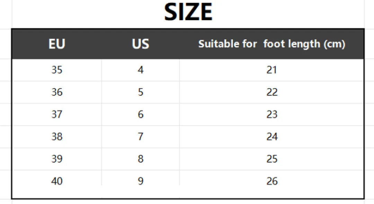Click the 'Suitable for foot length (cm)' header
The width and height of the screenshot is (374, 204).
[x=272, y=44]
